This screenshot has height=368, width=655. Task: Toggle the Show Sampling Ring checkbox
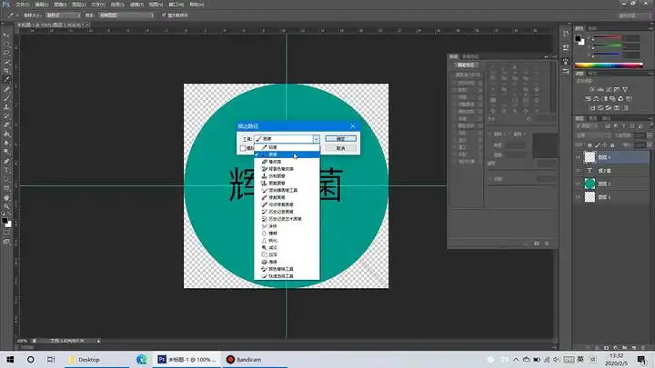pyautogui.click(x=163, y=15)
